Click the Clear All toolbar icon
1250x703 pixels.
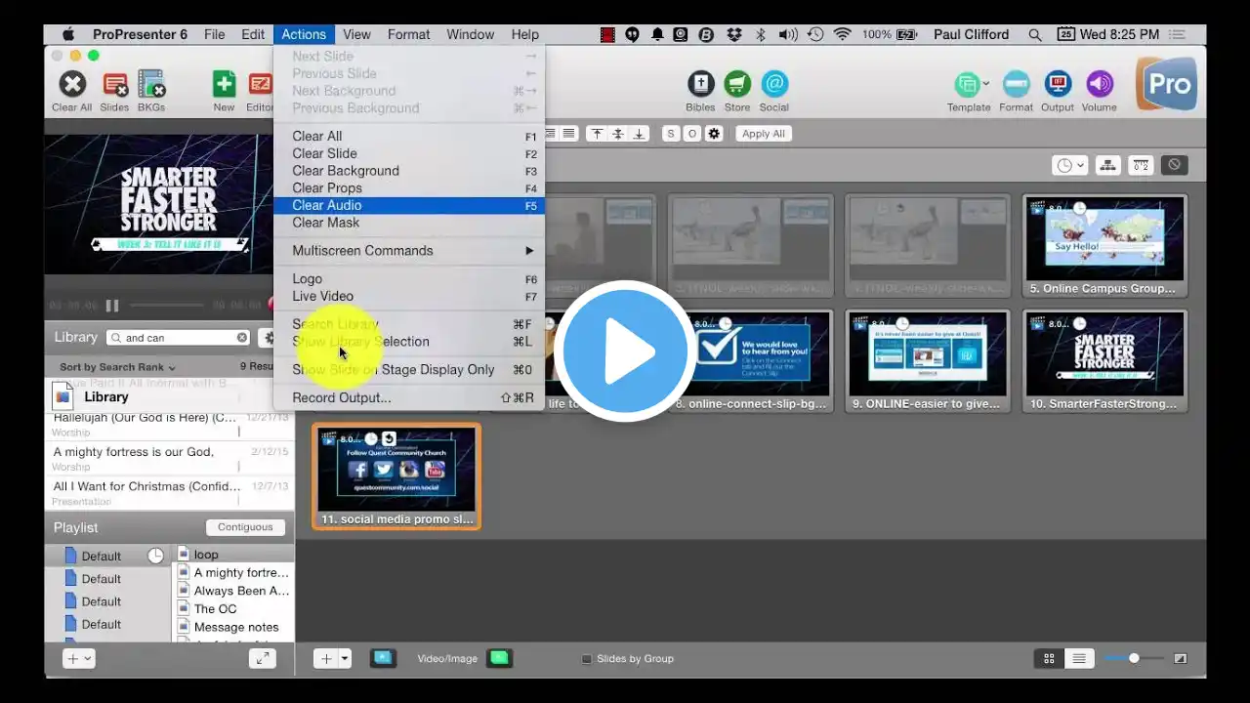pos(72,85)
